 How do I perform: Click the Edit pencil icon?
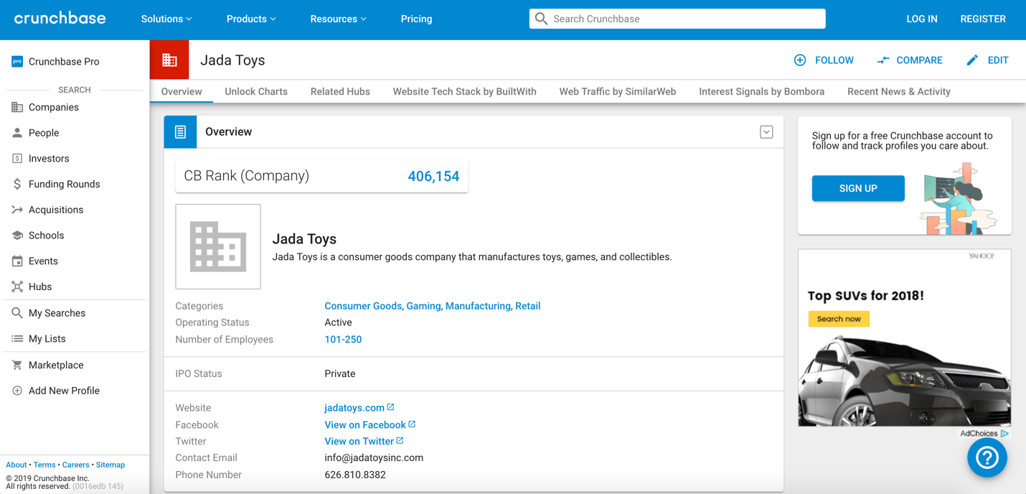click(x=972, y=60)
